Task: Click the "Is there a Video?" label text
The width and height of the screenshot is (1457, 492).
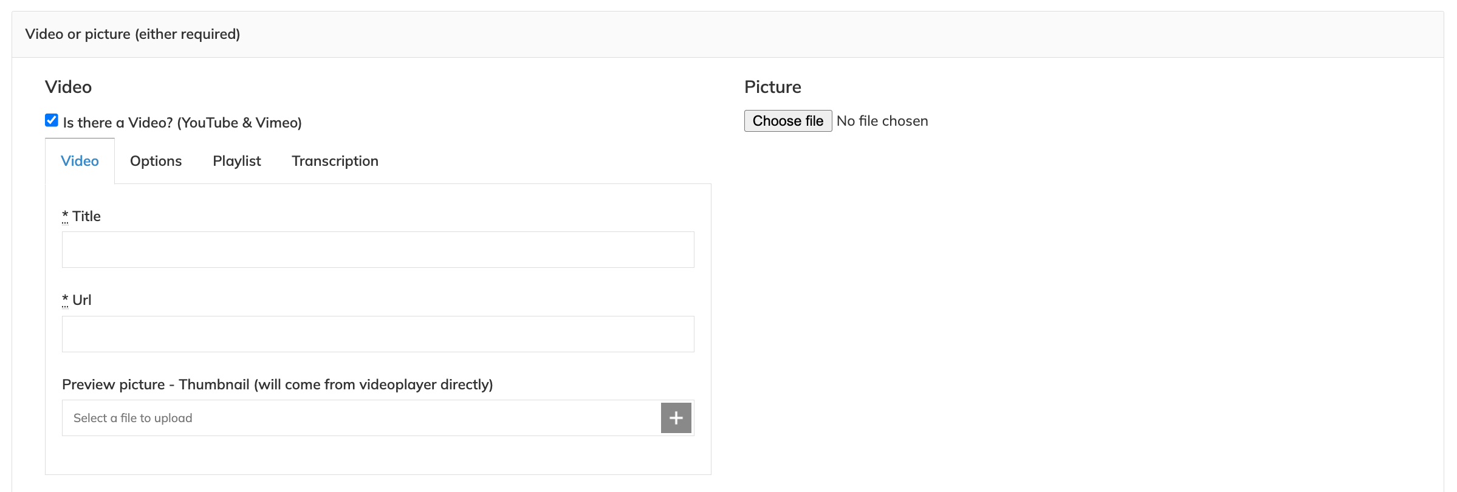Action: click(x=182, y=123)
